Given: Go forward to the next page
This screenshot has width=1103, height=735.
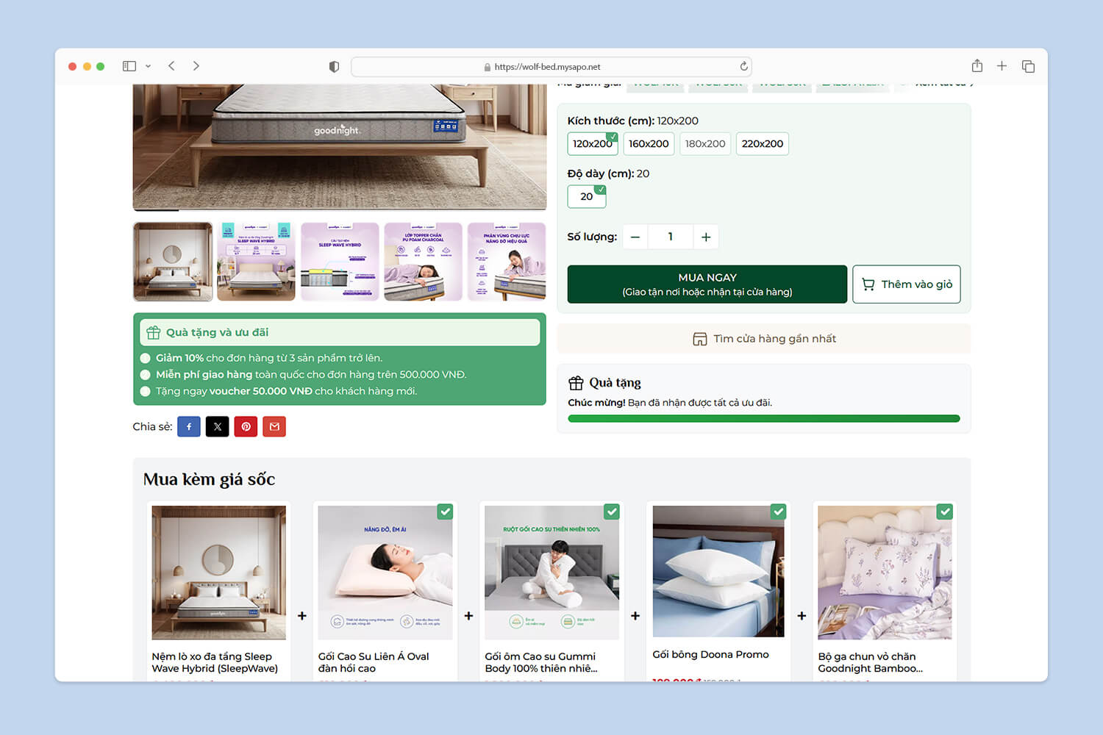Looking at the screenshot, I should [x=196, y=66].
